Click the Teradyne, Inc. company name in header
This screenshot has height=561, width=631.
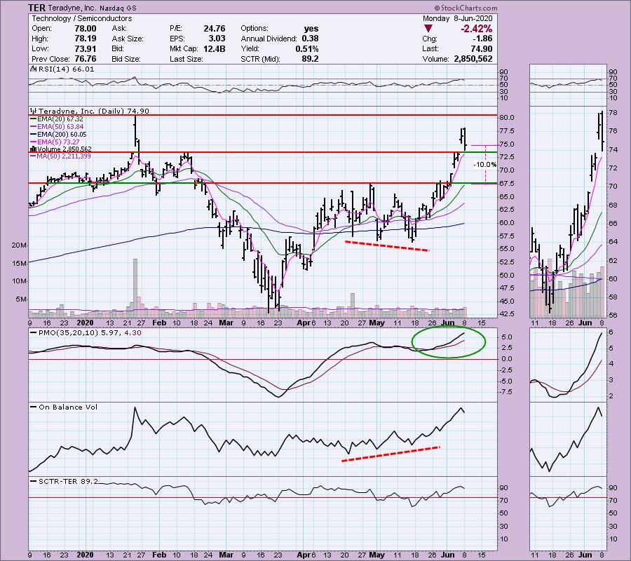(73, 8)
